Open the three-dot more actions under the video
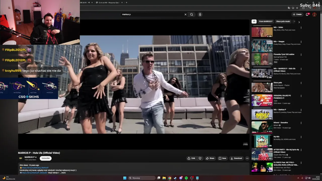The height and width of the screenshot is (181, 322). [x=247, y=158]
